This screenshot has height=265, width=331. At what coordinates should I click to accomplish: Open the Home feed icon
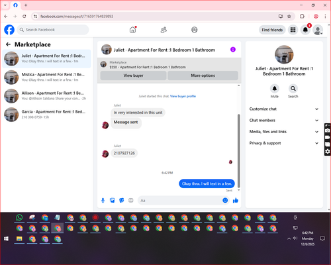(132, 30)
